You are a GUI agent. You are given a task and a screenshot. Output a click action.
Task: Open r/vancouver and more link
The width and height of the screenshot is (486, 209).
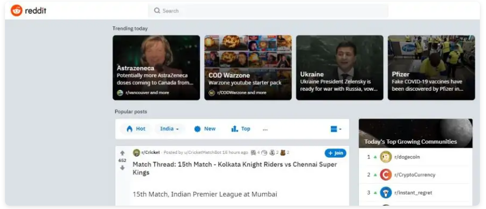point(147,93)
